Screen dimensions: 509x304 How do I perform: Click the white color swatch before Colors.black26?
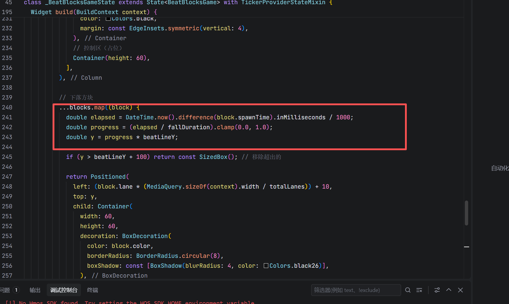[x=266, y=266]
